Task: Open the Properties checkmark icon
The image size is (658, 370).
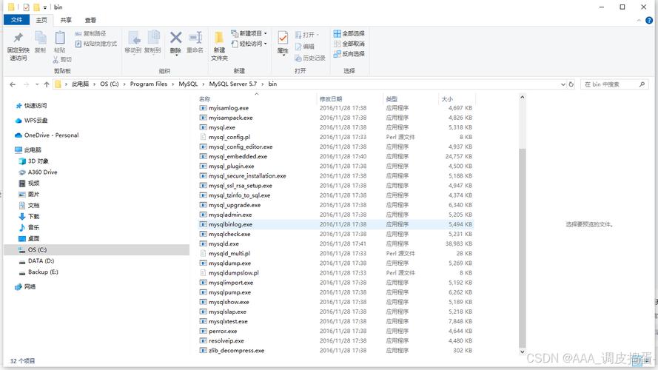Action: [283, 38]
